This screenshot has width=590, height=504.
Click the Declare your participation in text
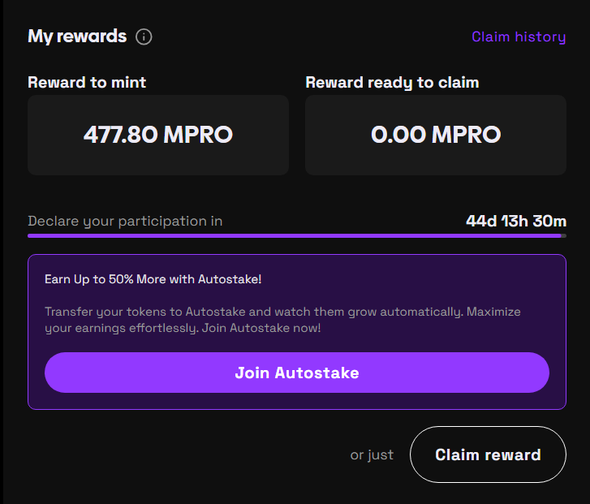125,221
